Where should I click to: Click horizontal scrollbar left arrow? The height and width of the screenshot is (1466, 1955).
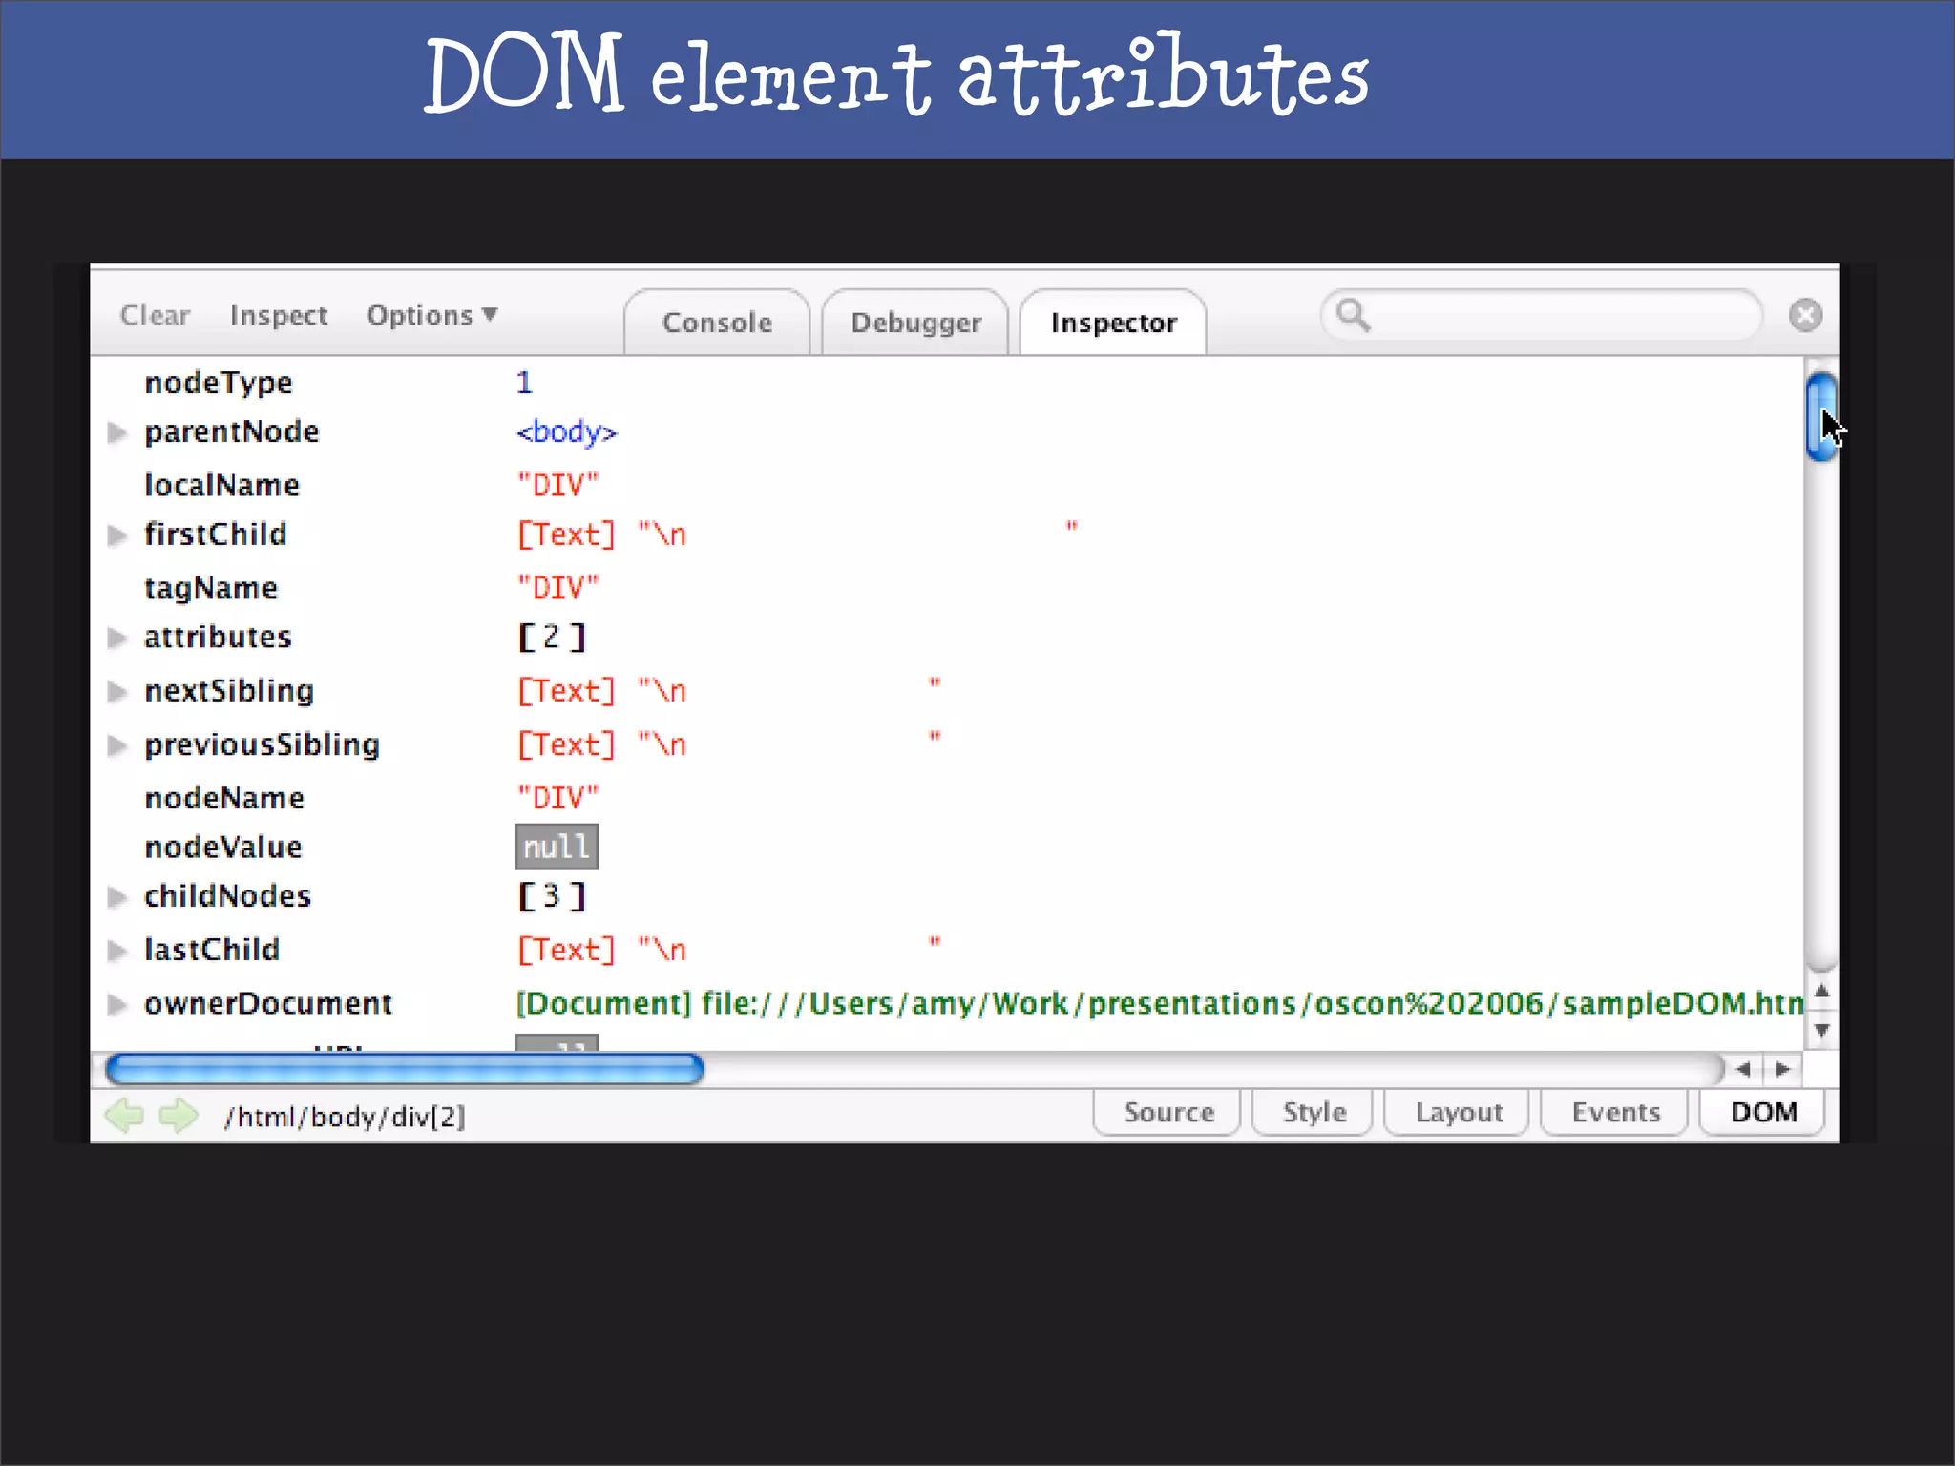[x=1744, y=1069]
